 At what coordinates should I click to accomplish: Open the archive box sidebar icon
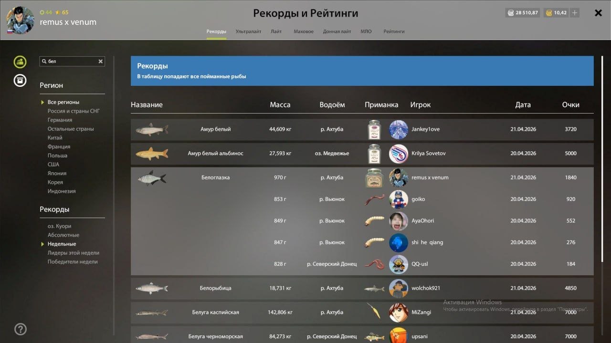(20, 80)
